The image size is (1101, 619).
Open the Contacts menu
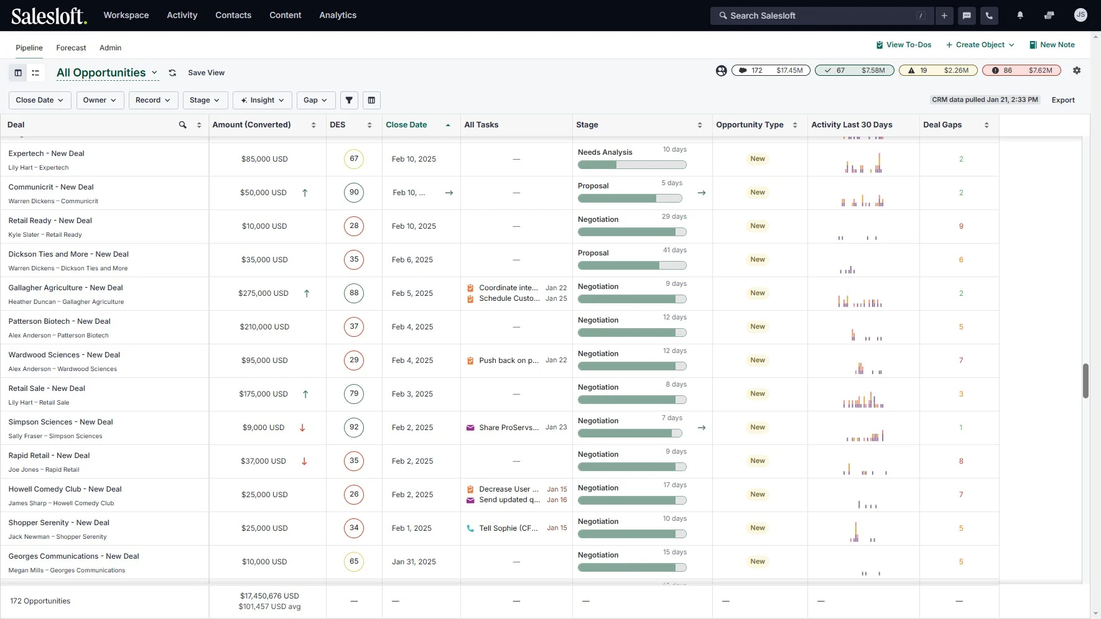233,15
